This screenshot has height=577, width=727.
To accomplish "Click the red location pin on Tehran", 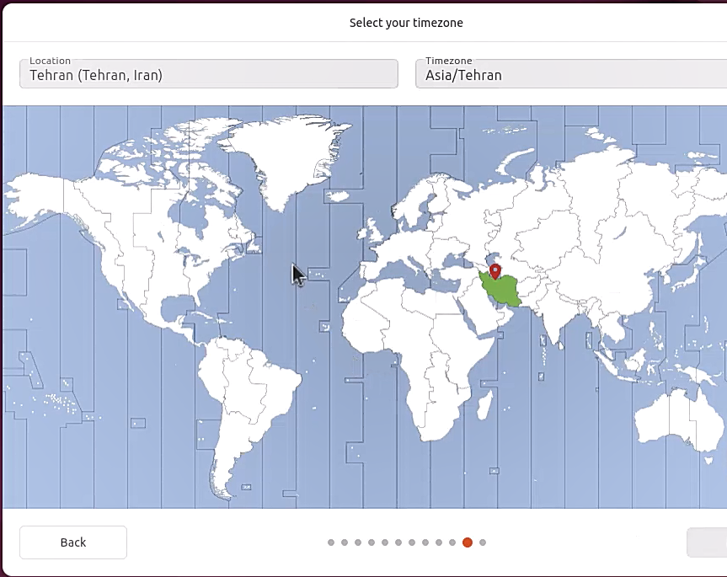I will pos(495,270).
